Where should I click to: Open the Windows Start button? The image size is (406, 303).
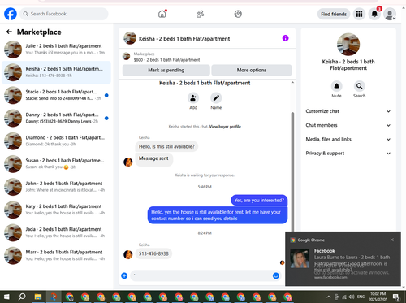[x=6, y=297]
